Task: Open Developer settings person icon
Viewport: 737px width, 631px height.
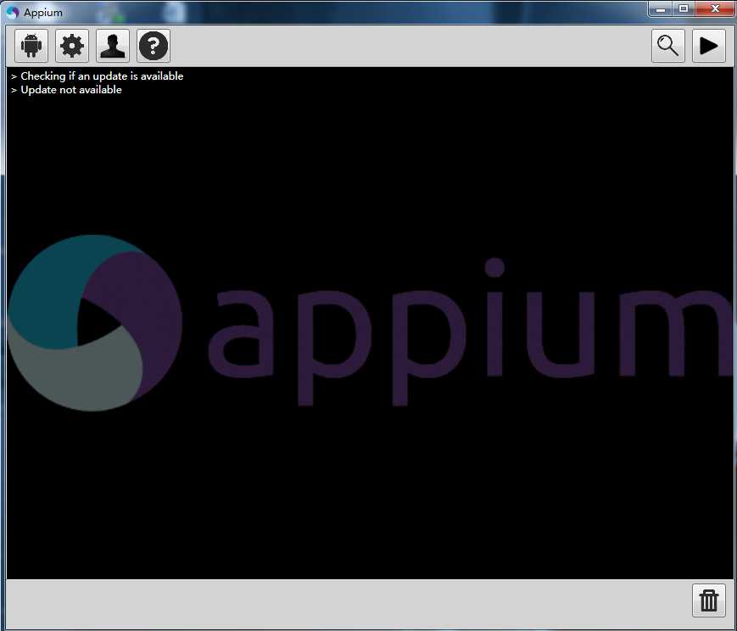Action: tap(113, 46)
